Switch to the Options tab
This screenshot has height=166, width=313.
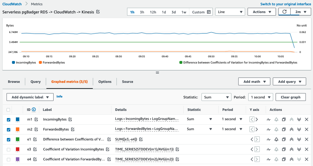click(105, 82)
